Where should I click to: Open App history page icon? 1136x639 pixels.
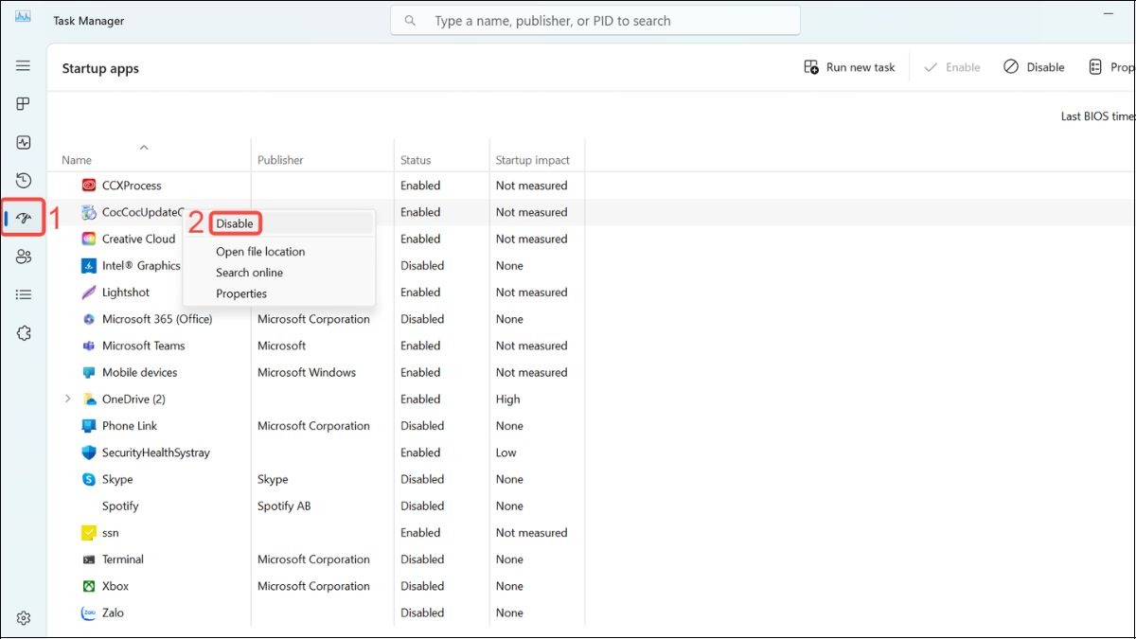coord(24,181)
